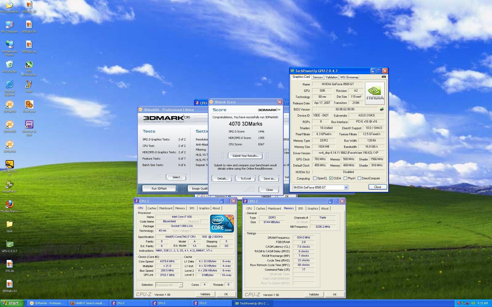Toggle the CUDA checkbox in GPU-Z
The image size is (492, 307).
point(331,178)
